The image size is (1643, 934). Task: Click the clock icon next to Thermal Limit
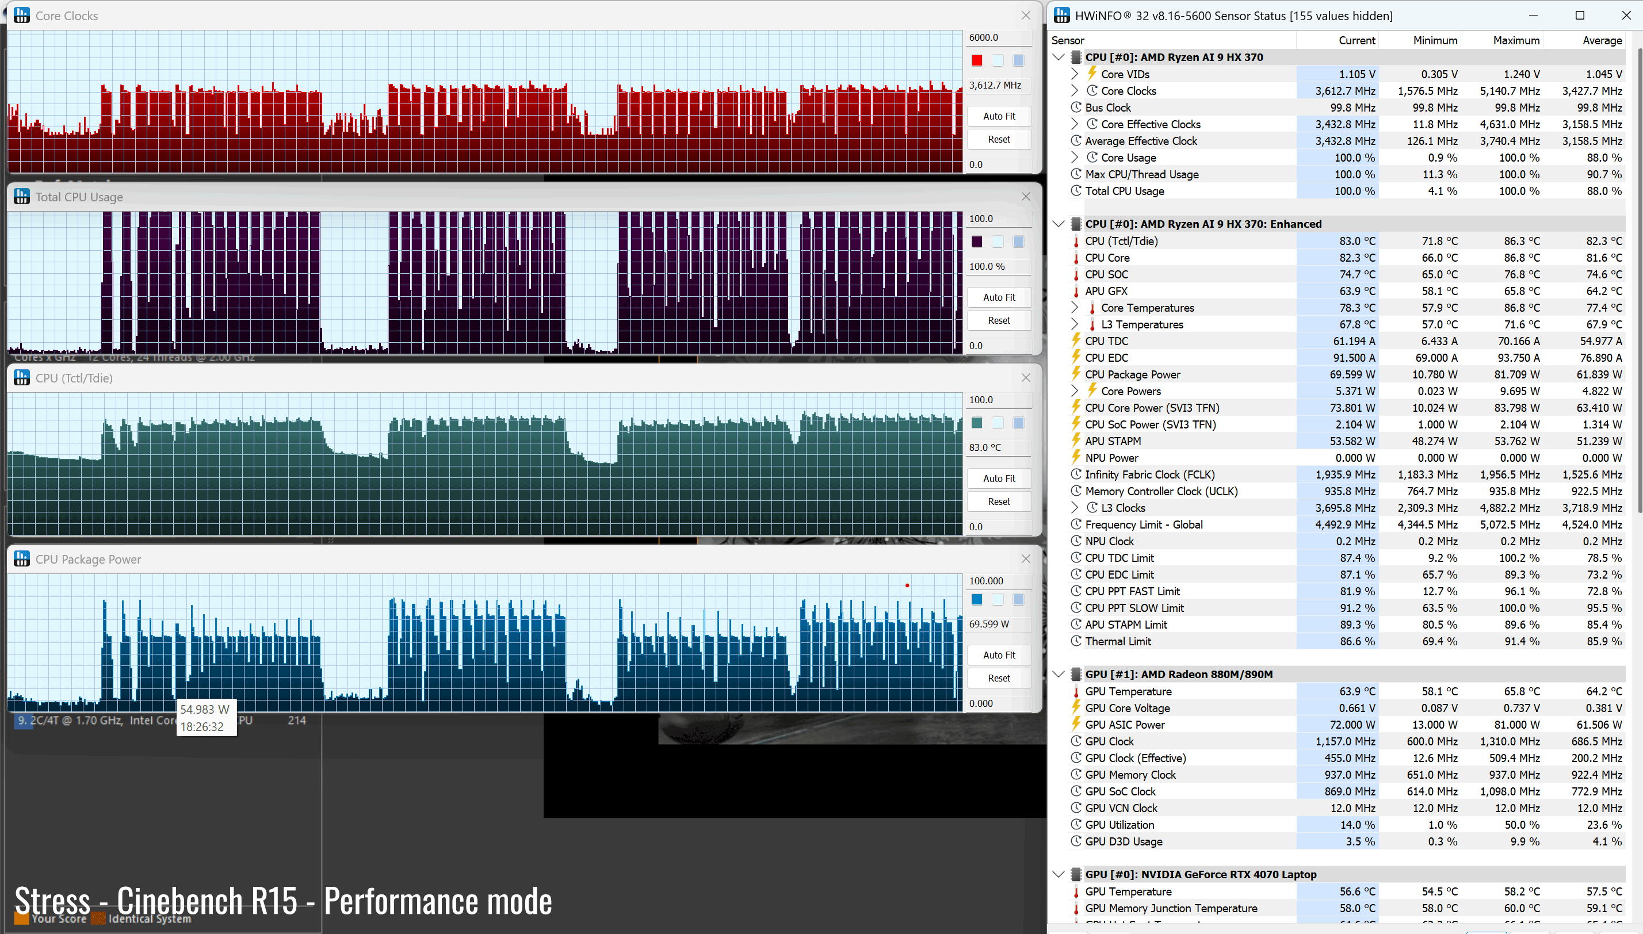(x=1076, y=641)
